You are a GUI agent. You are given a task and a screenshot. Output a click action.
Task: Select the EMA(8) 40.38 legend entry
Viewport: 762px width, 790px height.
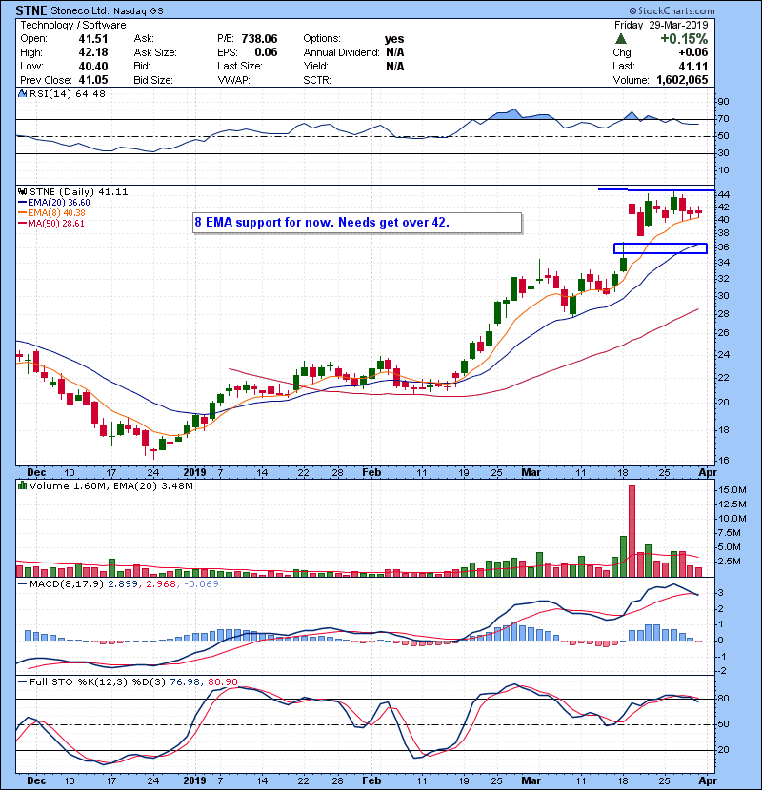click(x=52, y=213)
